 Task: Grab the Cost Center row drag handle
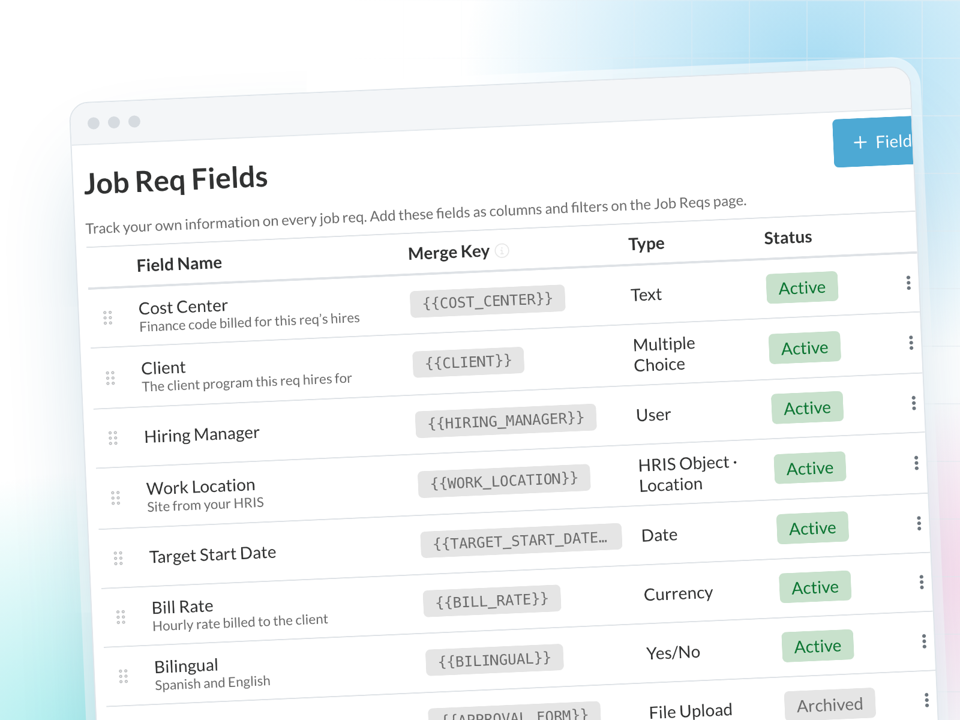pos(107,318)
